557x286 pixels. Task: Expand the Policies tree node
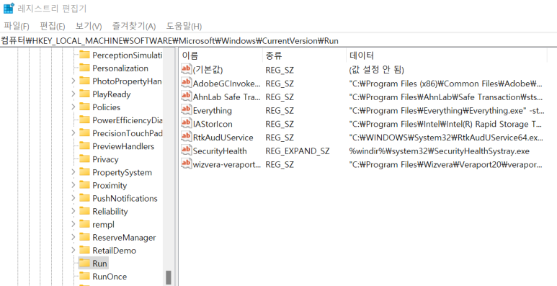pyautogui.click(x=73, y=107)
